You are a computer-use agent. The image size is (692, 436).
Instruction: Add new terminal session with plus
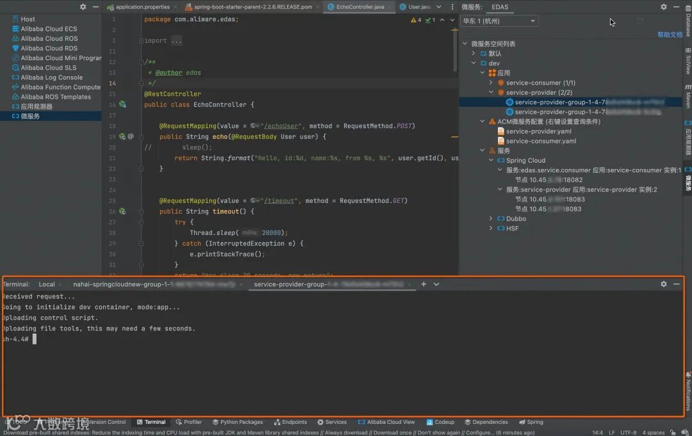coord(424,284)
